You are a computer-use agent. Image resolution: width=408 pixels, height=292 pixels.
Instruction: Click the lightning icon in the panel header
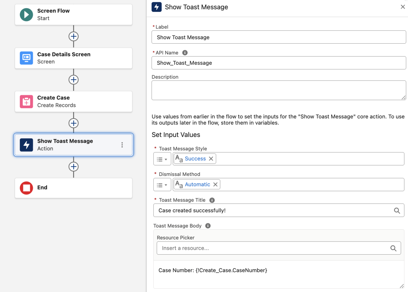[157, 7]
